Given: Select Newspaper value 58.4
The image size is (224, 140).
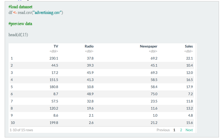Looking at the screenshot, I should [x=154, y=87].
